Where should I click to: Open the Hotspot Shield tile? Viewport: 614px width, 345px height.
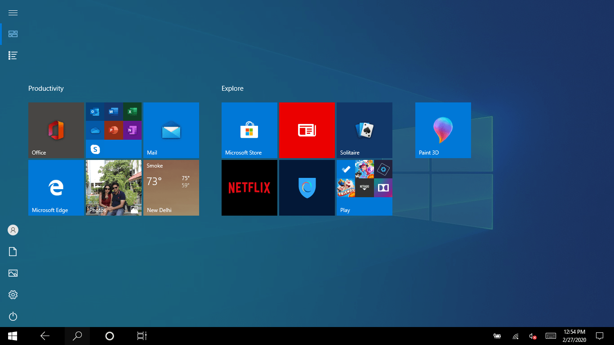307,188
